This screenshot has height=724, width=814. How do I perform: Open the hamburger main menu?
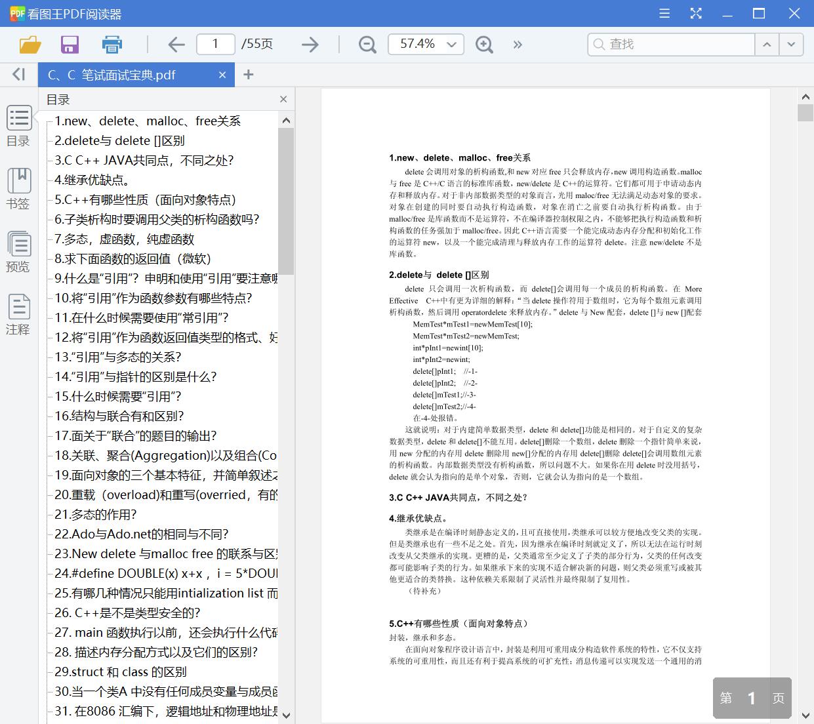click(664, 13)
